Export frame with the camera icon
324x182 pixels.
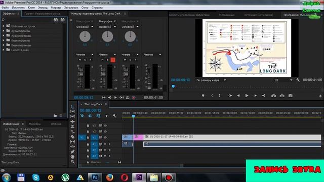pos(290,96)
